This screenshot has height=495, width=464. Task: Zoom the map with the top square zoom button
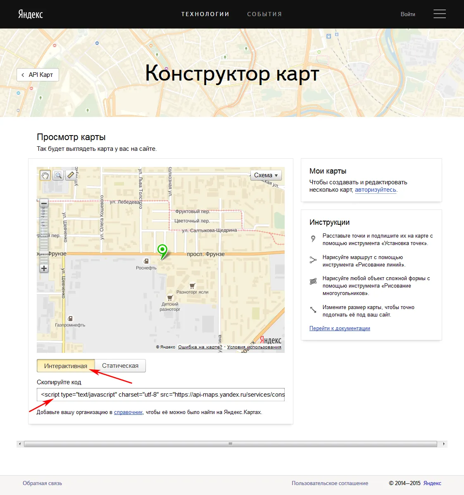click(x=44, y=203)
